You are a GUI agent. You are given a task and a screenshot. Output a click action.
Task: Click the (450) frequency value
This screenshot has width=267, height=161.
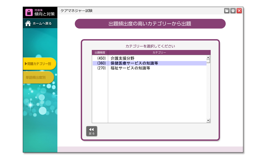point(101,58)
